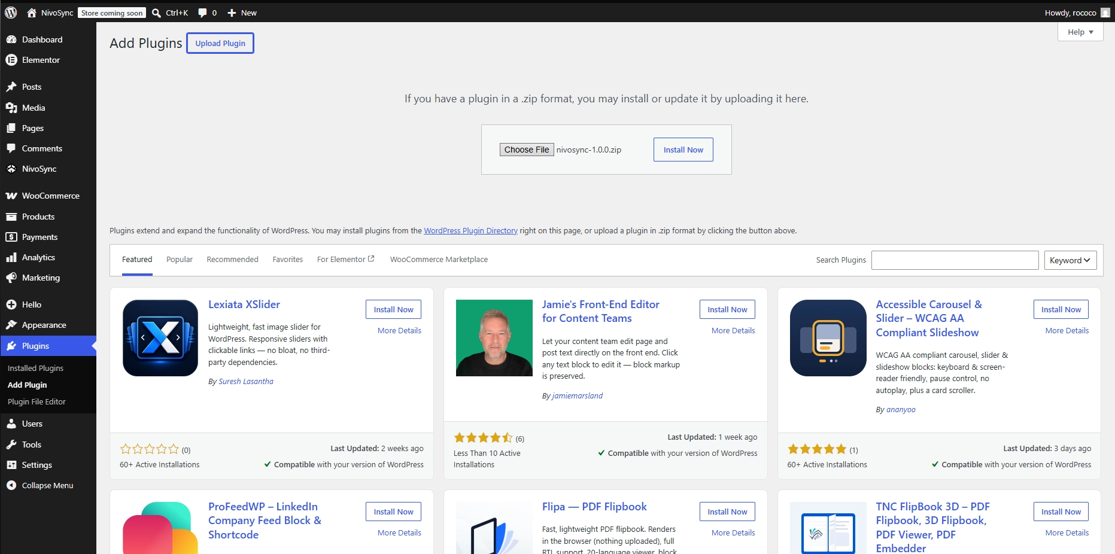View More Details for Jamie's Front-End Editor

733,330
